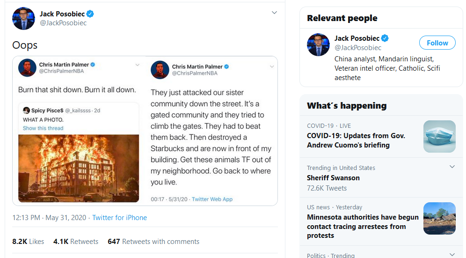Screen dimensions: 466x258
Task: View the 4.1K Retweets list
Action: point(76,241)
